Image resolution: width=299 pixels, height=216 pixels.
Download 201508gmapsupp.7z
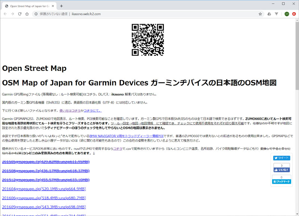click(x=46, y=171)
